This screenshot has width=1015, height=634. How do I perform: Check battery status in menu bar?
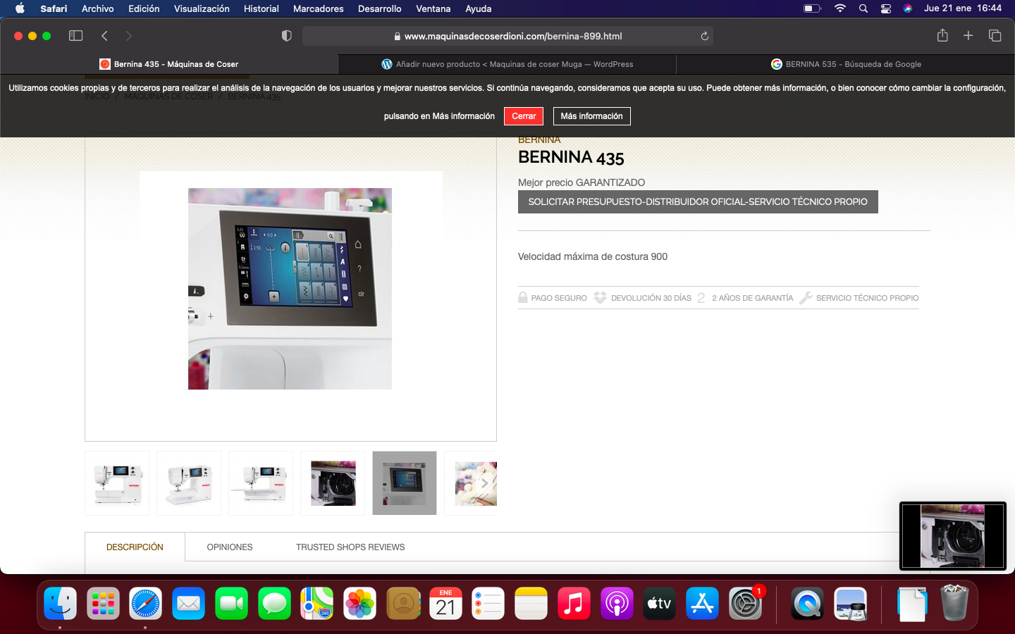click(x=813, y=8)
